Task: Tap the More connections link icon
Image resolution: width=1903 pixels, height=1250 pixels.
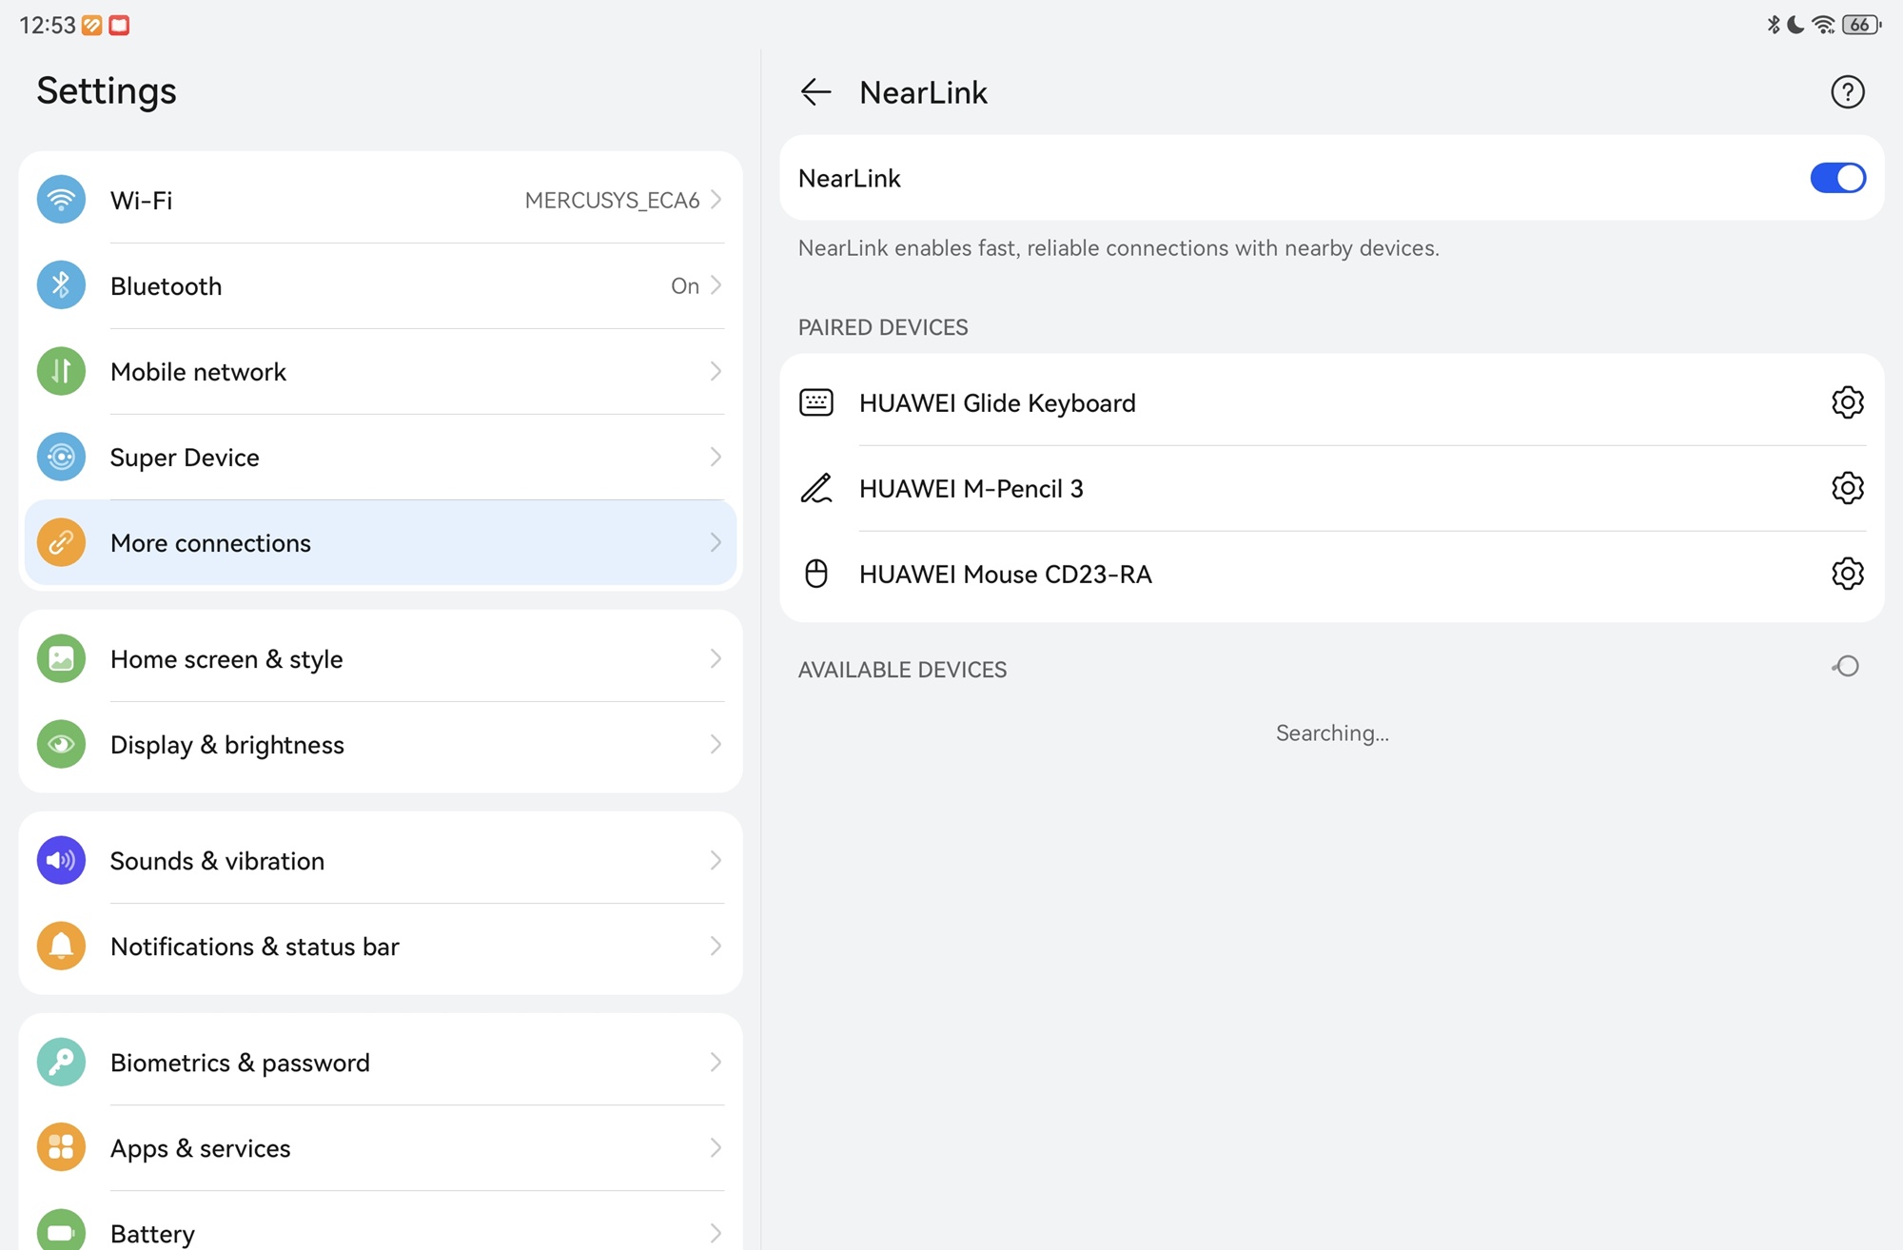Action: tap(61, 542)
